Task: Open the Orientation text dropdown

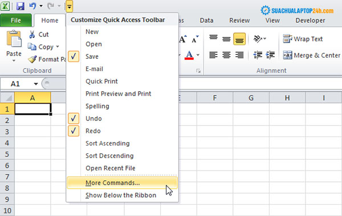Action: (x=259, y=39)
